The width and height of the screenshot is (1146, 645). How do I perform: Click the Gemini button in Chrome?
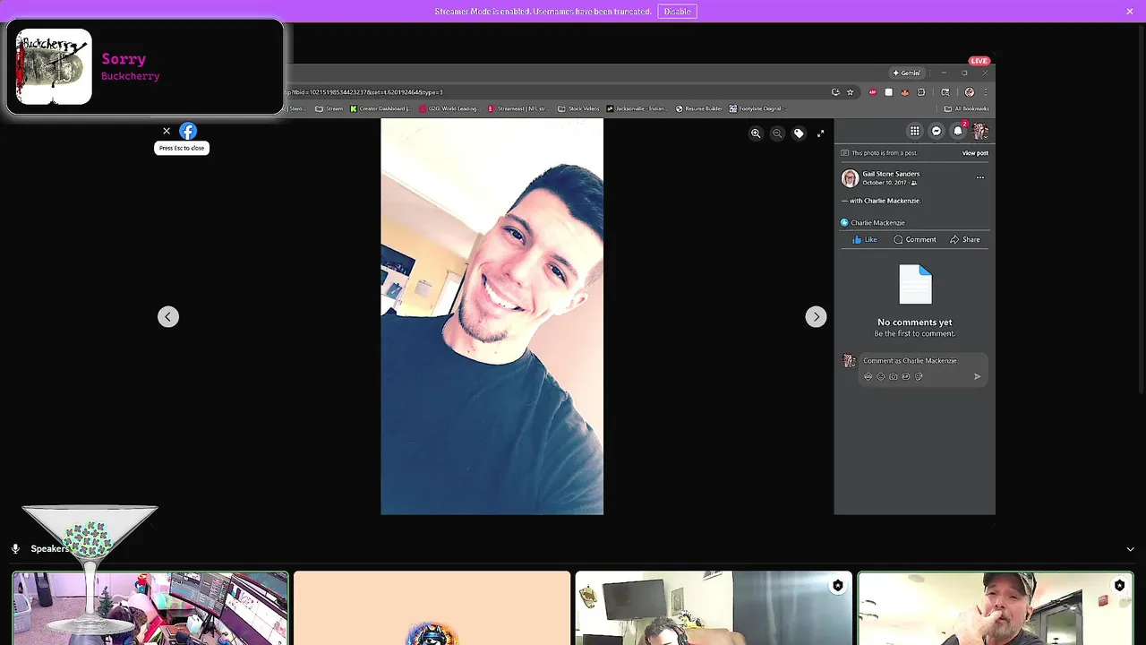(x=907, y=73)
